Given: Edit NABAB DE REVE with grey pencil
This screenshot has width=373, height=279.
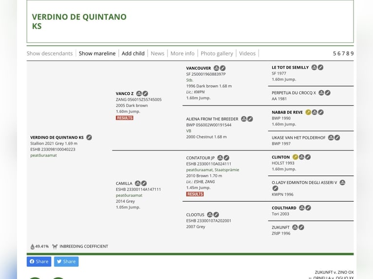Looking at the screenshot, I should (321, 112).
